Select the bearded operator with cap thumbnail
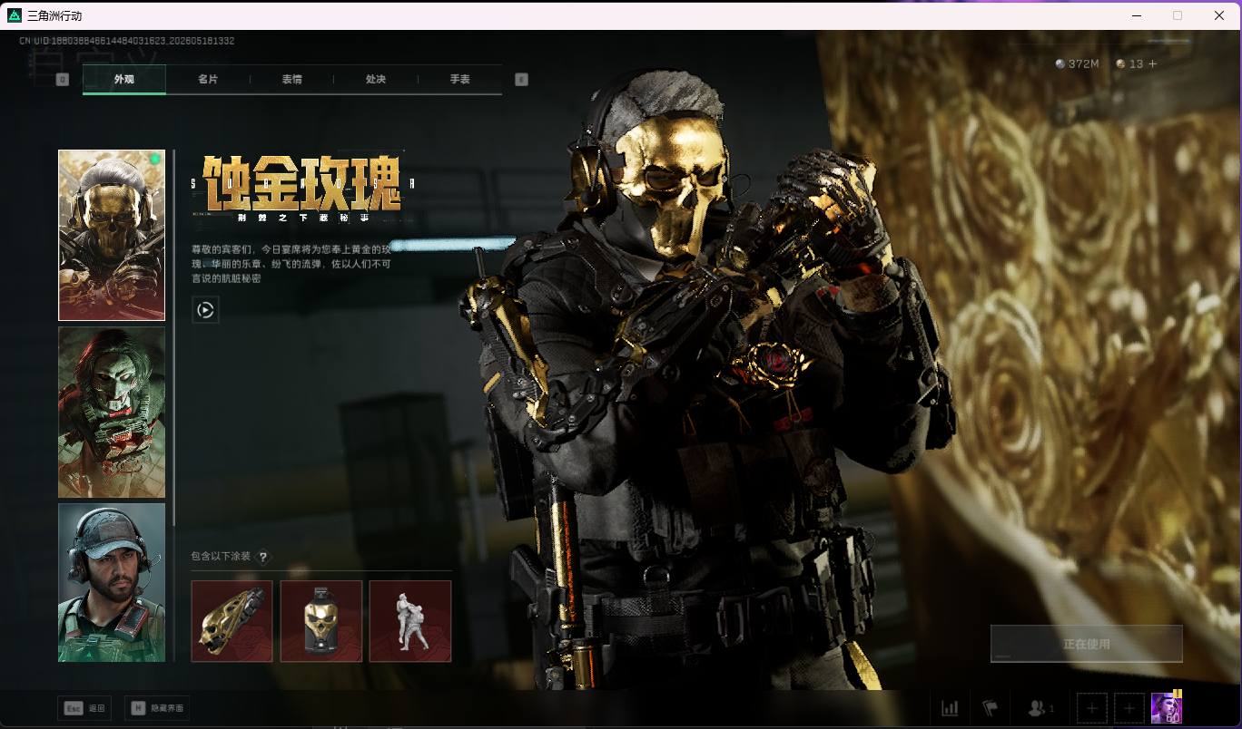The height and width of the screenshot is (729, 1242). point(112,582)
